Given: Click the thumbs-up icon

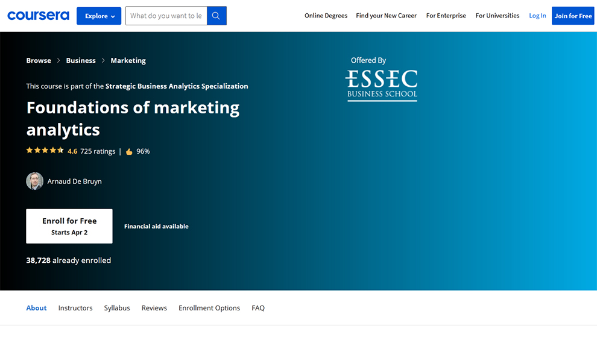Looking at the screenshot, I should point(129,151).
